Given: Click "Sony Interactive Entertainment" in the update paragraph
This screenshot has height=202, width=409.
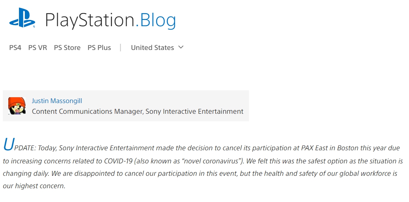Looking at the screenshot, I should point(107,148).
